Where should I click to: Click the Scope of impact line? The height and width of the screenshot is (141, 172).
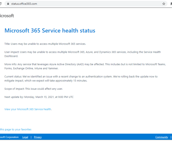pos(34,89)
